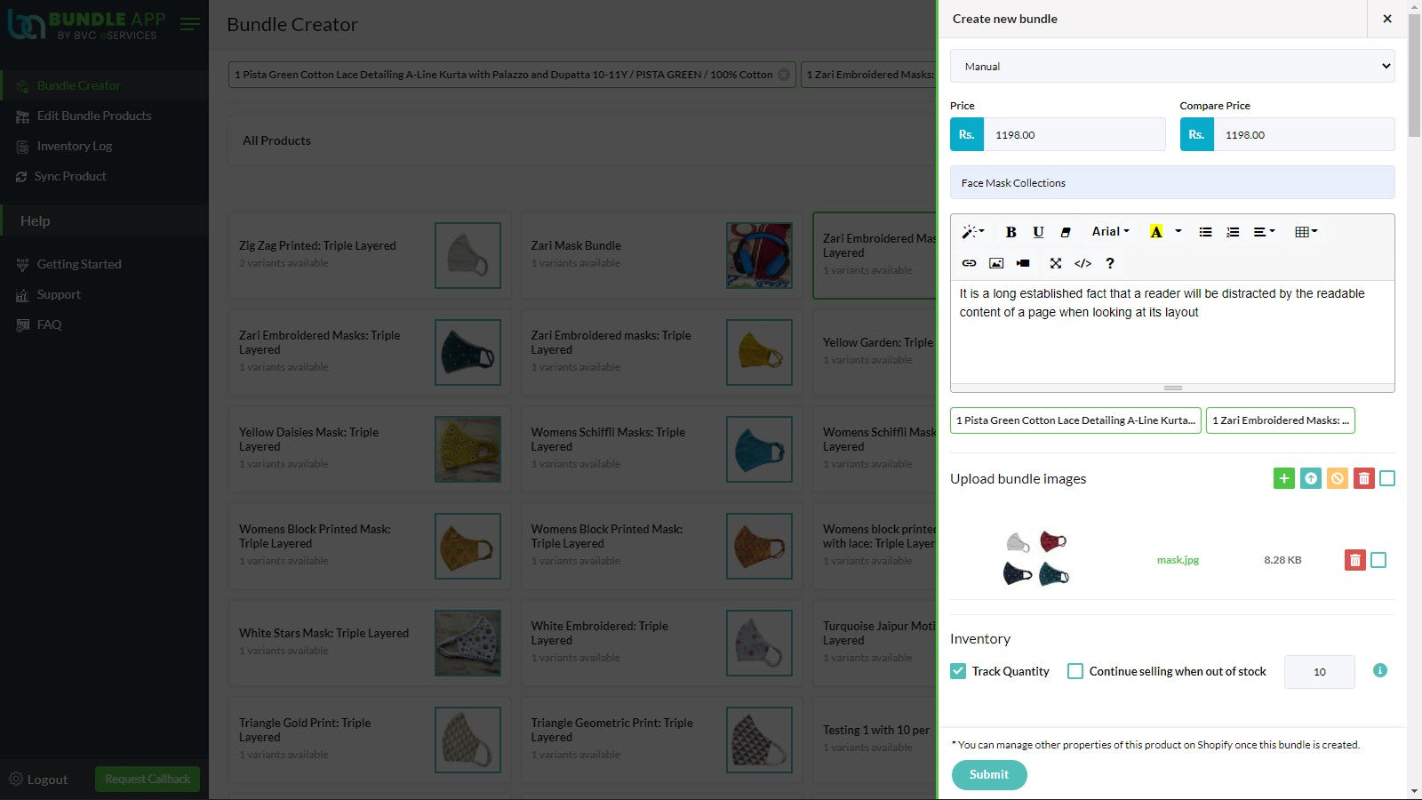Click the Bundle App logo
Screen dimensions: 1422x800
pyautogui.click(x=86, y=25)
